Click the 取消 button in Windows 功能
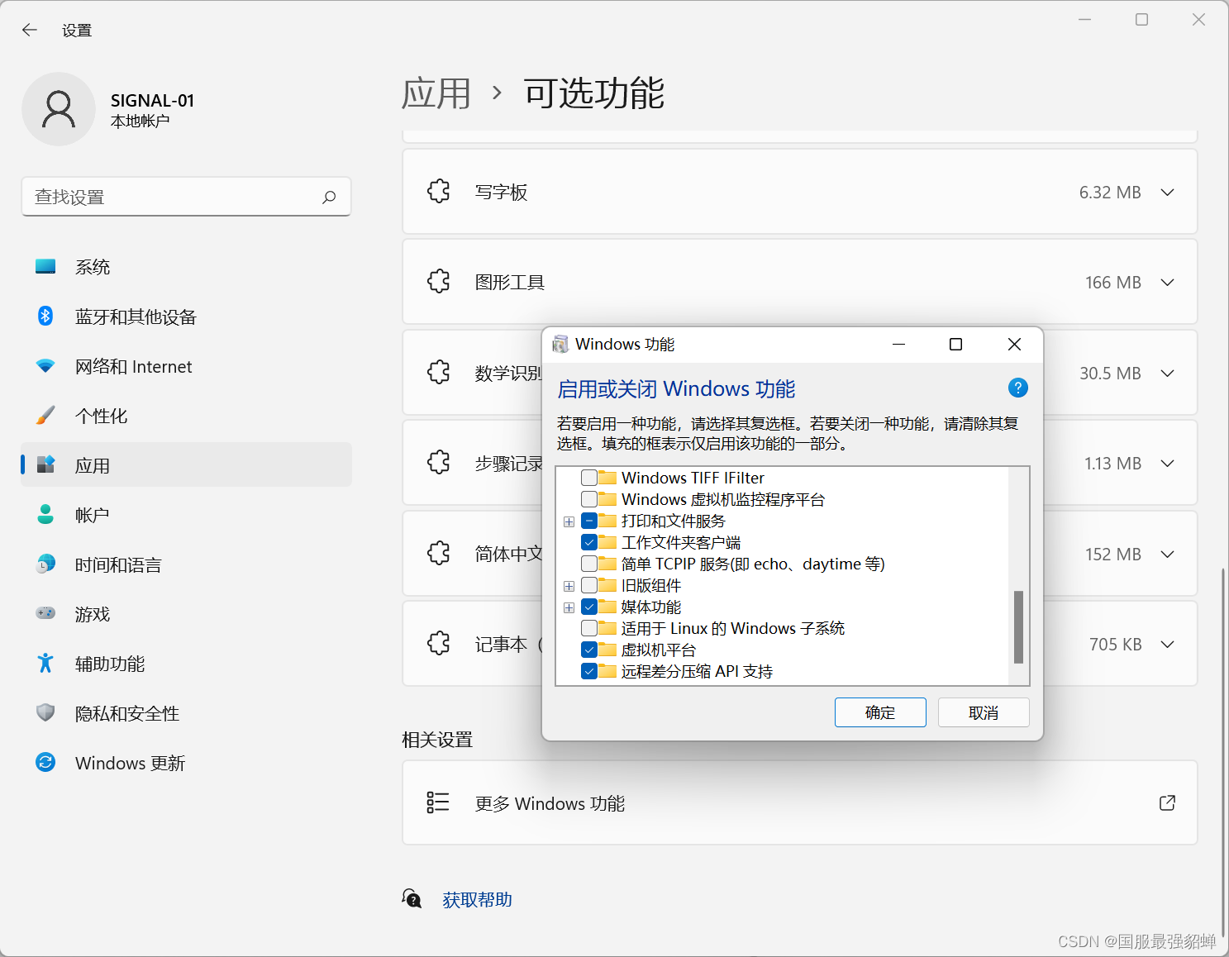 pyautogui.click(x=984, y=712)
